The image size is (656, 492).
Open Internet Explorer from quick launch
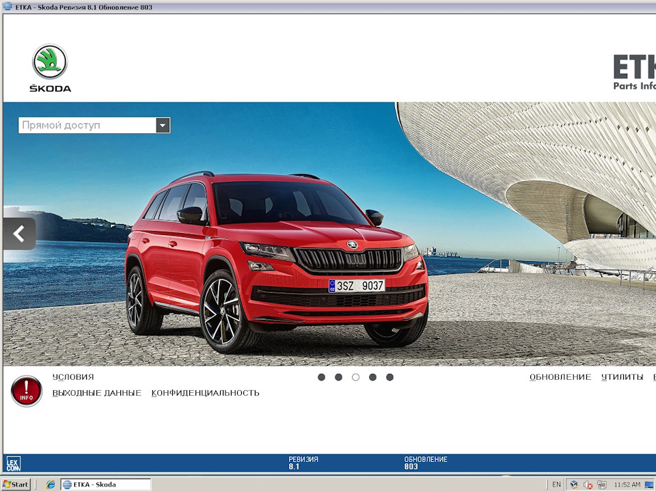click(x=51, y=484)
